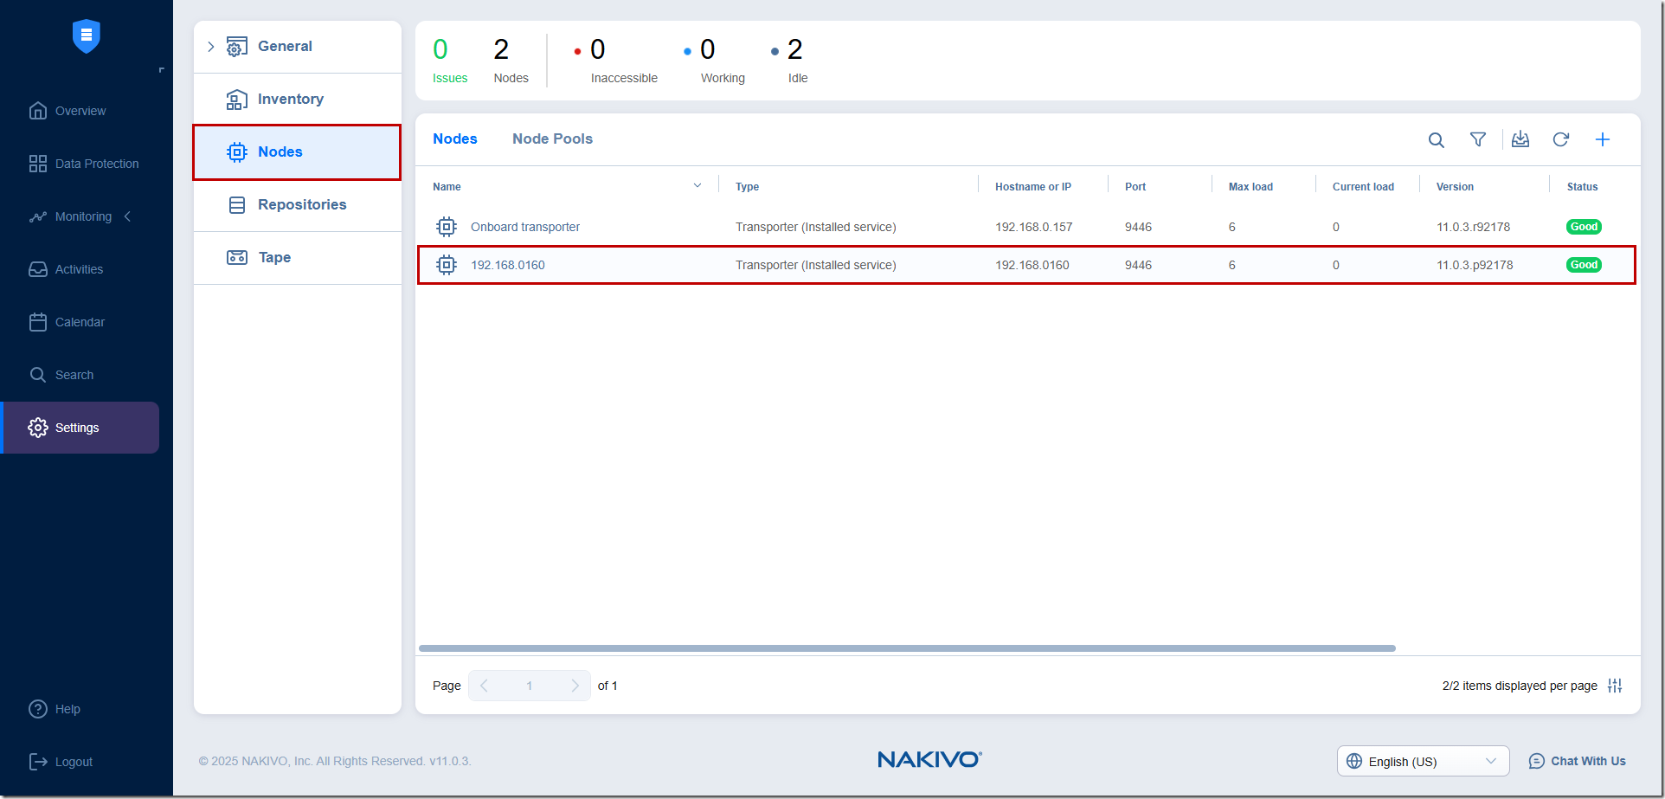This screenshot has width=1665, height=799.
Task: Sort by Max load column
Action: coord(1250,187)
